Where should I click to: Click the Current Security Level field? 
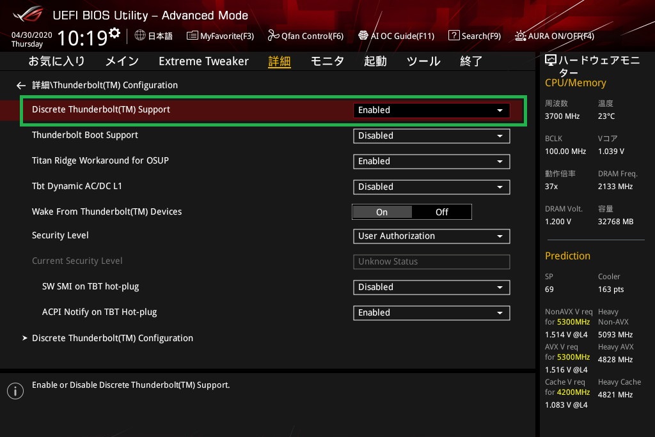click(431, 261)
